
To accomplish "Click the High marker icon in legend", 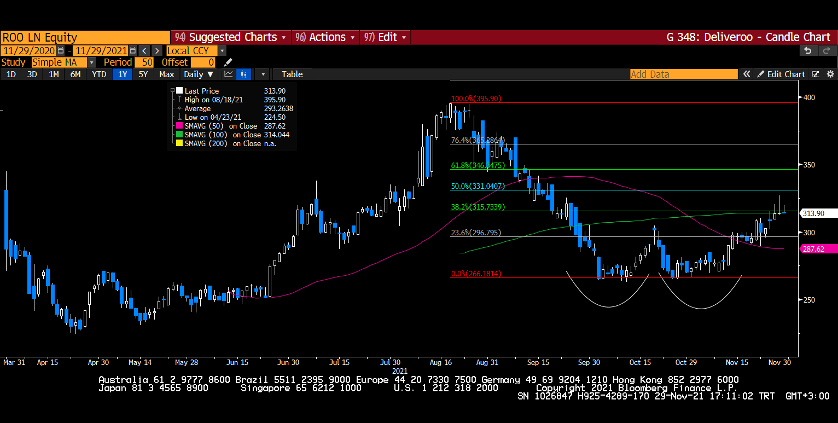I will click(179, 100).
